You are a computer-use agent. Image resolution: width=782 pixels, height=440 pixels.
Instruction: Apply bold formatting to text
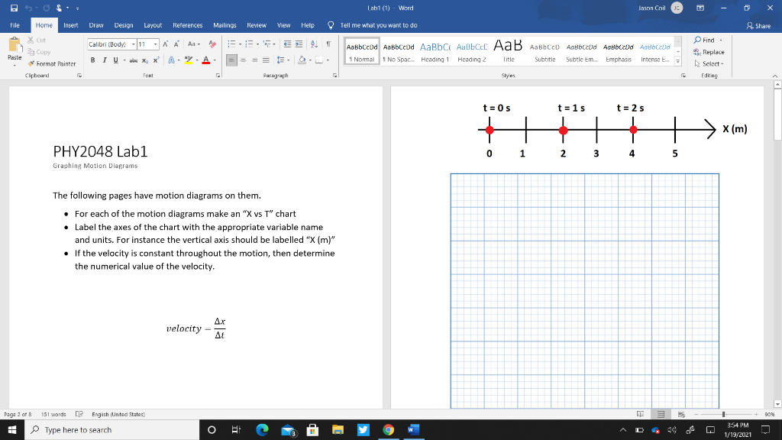tap(92, 60)
